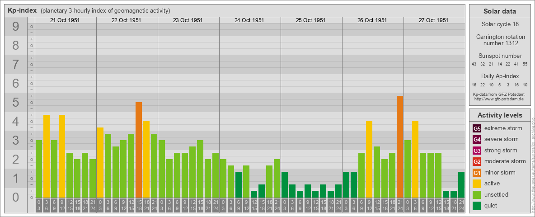Click sunspot number value 14
The width and height of the screenshot is (535, 217).
pos(499,64)
